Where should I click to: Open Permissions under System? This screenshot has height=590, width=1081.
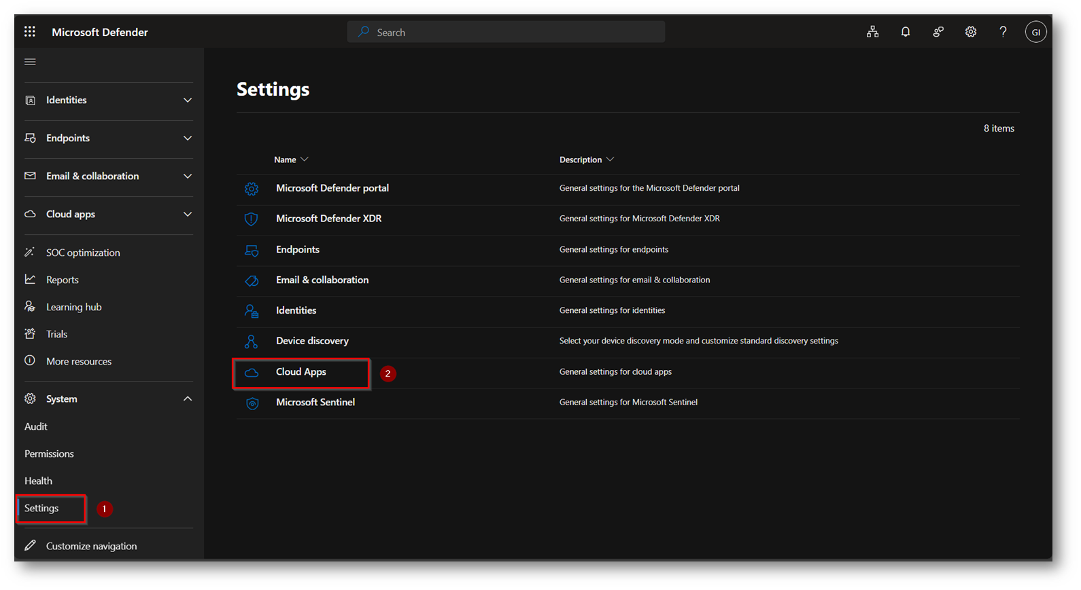49,454
